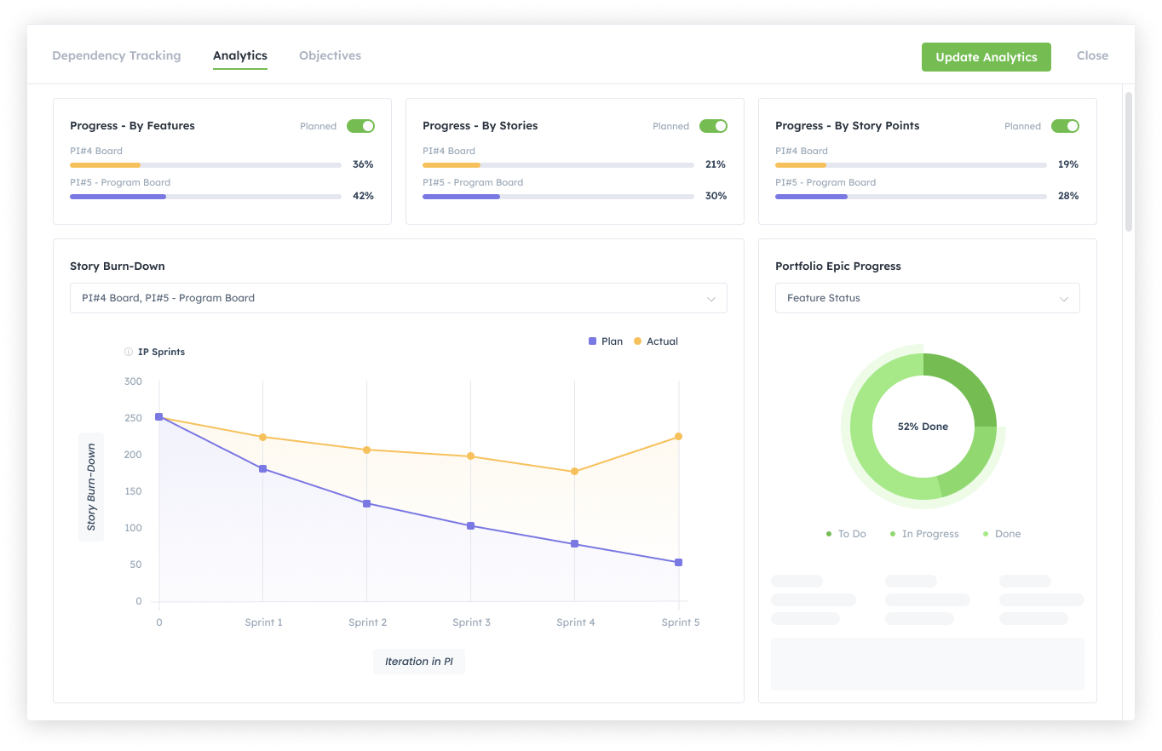1162x751 pixels.
Task: Open the Objectives tab
Action: click(330, 55)
